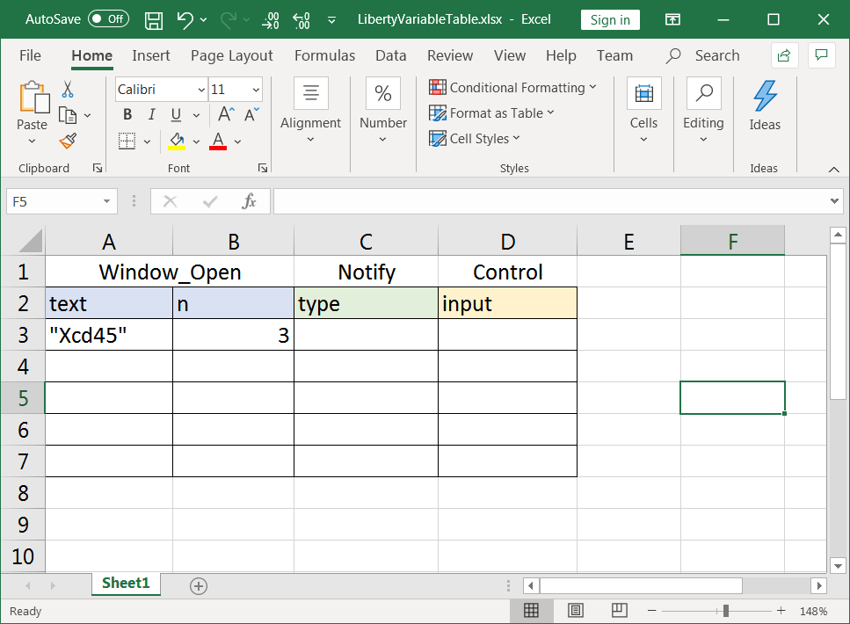
Task: Apply red font color
Action: (x=218, y=141)
